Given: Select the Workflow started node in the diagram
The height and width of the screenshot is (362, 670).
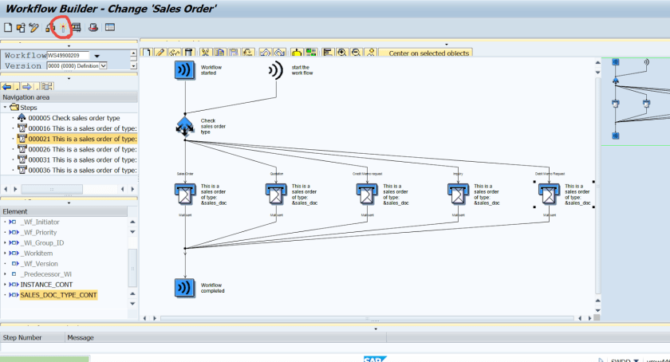Looking at the screenshot, I should [x=184, y=69].
